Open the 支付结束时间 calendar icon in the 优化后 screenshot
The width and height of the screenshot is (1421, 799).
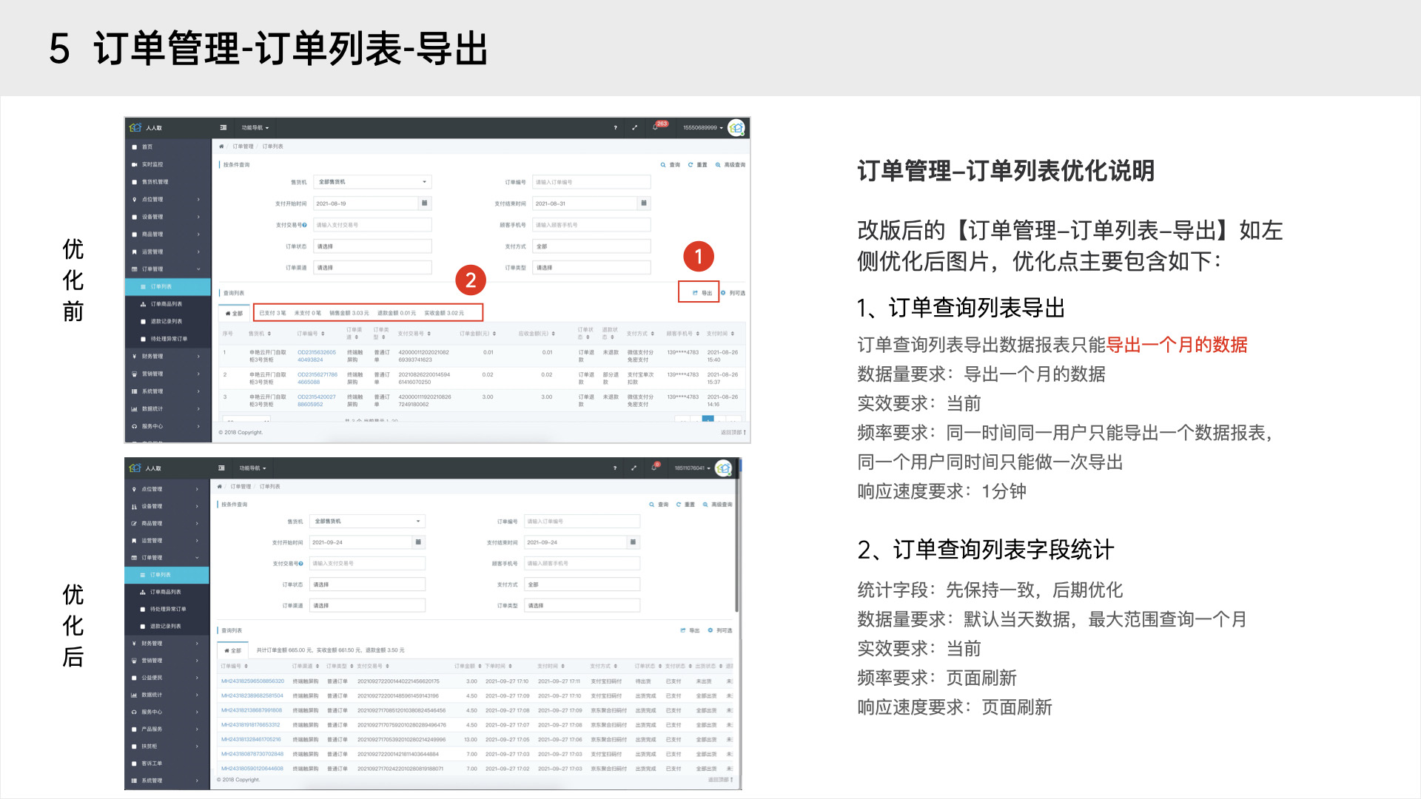633,542
